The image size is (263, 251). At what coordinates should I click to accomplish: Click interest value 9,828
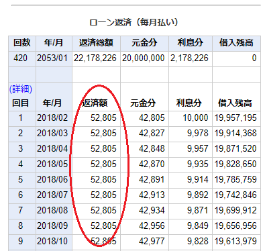198,242
